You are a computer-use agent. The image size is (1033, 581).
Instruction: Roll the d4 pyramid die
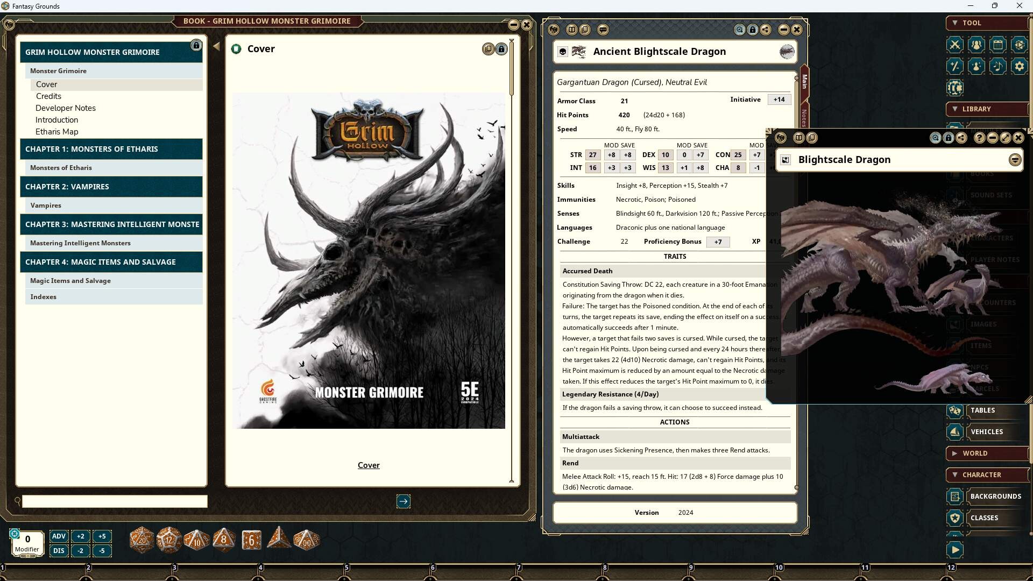[279, 539]
